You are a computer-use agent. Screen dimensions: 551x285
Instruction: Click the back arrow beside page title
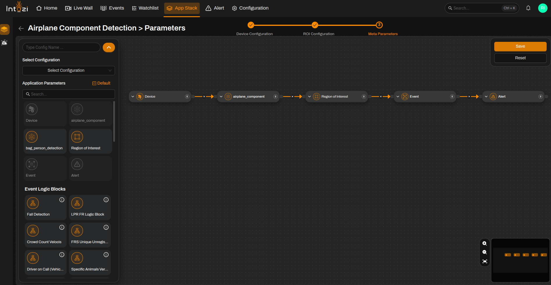(21, 28)
